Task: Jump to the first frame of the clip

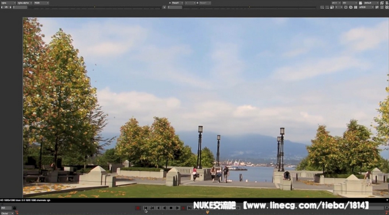Action: 145,208
